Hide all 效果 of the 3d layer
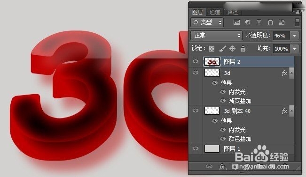Image resolution: width=306 pixels, height=177 pixels. [215, 83]
